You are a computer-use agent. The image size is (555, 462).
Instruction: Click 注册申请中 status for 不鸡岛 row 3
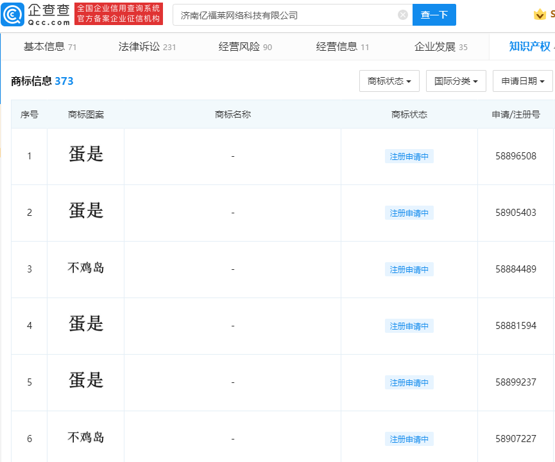tap(409, 269)
